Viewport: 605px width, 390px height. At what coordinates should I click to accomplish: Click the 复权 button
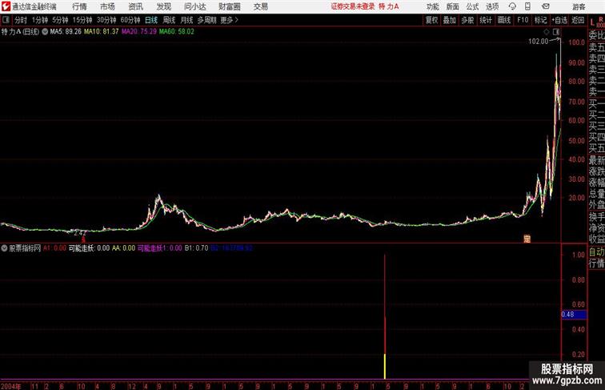431,20
